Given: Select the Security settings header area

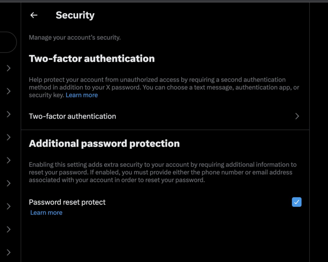Looking at the screenshot, I should (75, 15).
